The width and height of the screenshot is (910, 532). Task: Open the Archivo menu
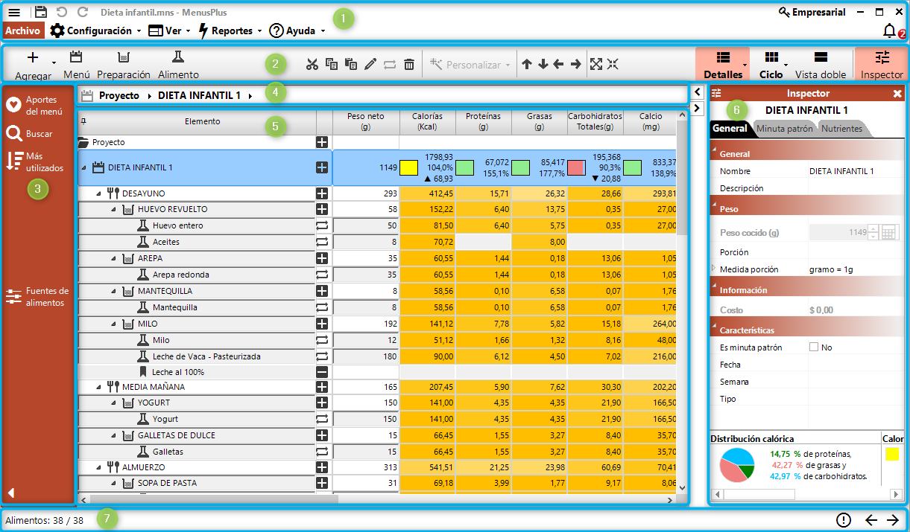click(22, 31)
